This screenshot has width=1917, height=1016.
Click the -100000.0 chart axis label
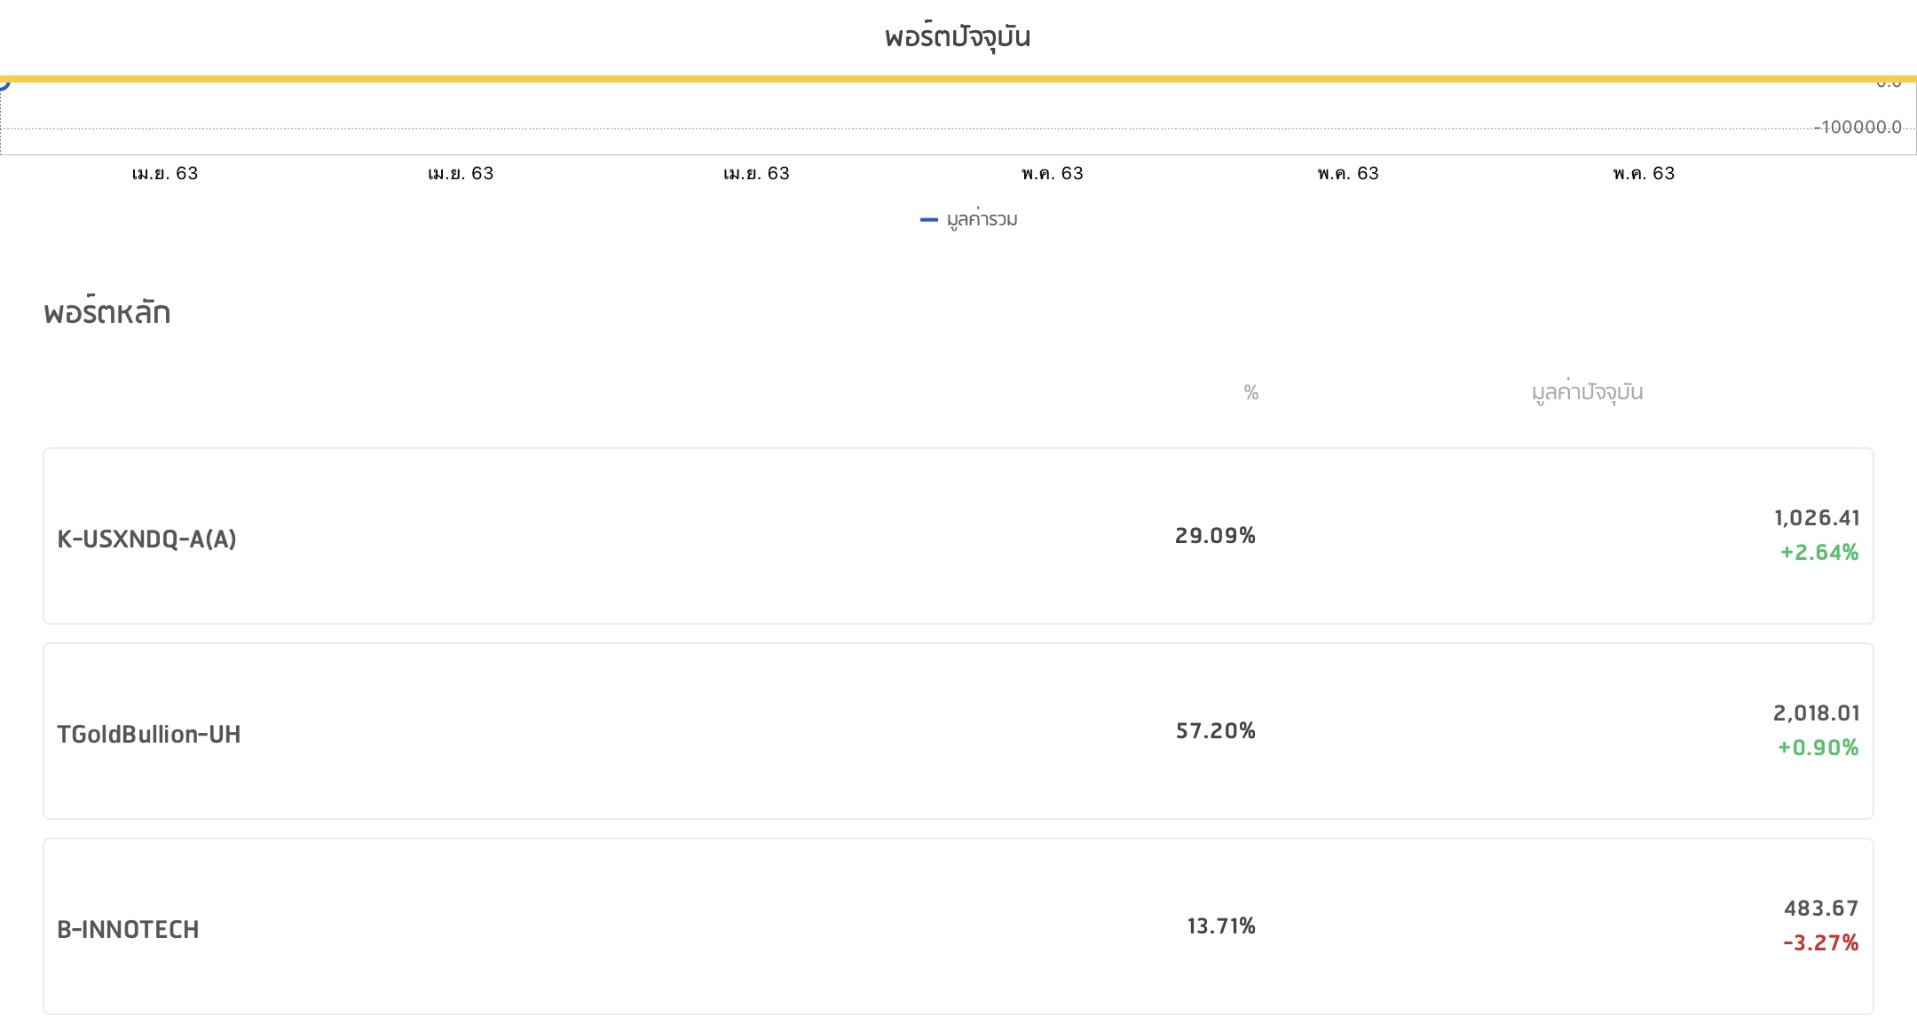1858,128
